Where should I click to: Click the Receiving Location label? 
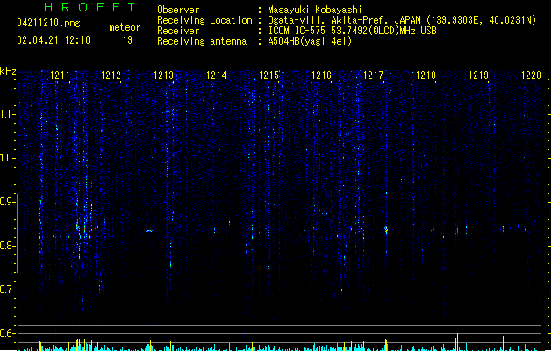click(x=204, y=20)
